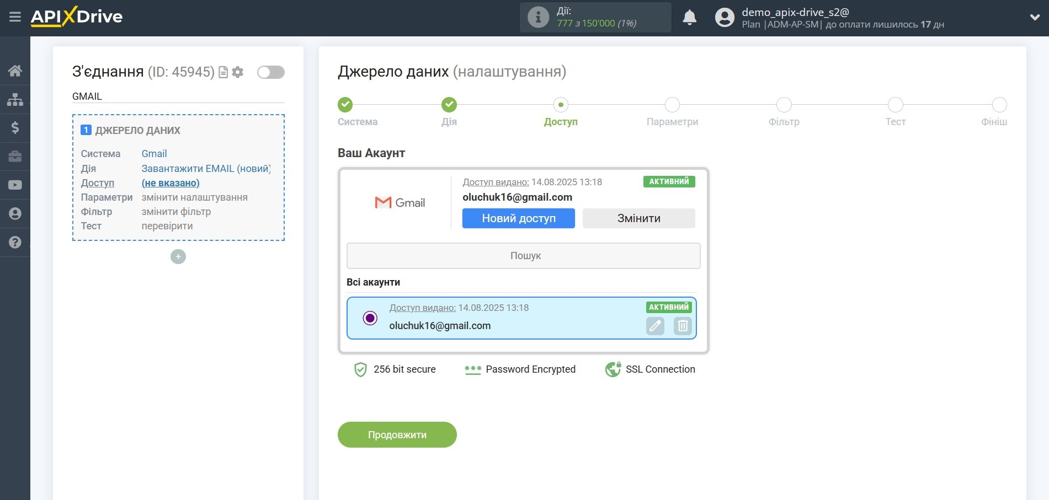Click the 256 bit secure shield icon
This screenshot has height=500, width=1049.
(x=360, y=369)
